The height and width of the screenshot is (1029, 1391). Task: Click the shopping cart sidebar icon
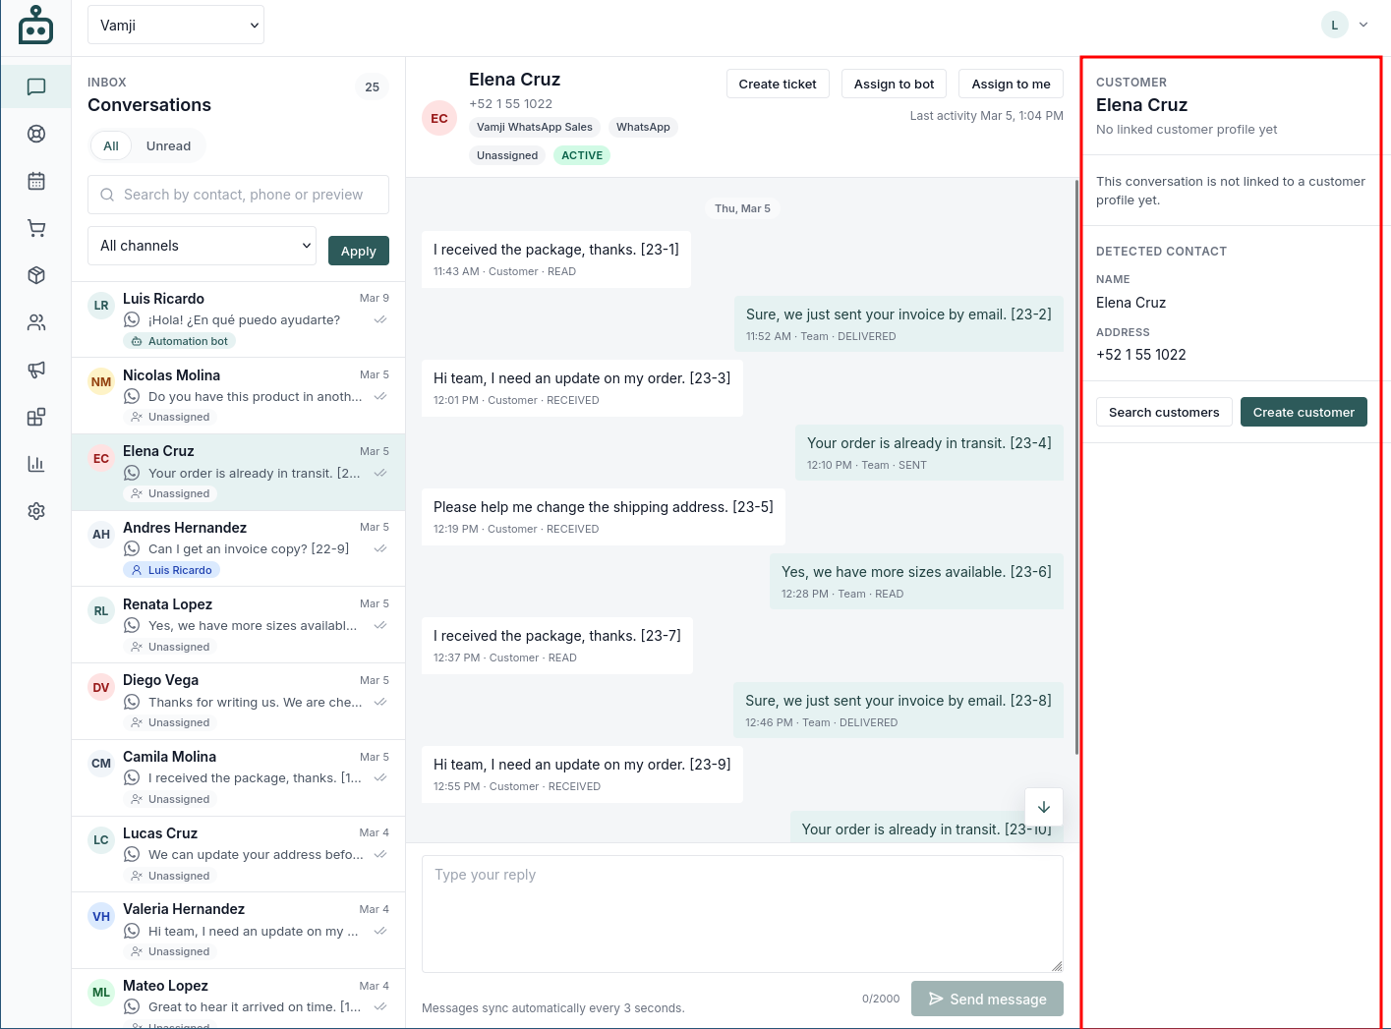35,228
